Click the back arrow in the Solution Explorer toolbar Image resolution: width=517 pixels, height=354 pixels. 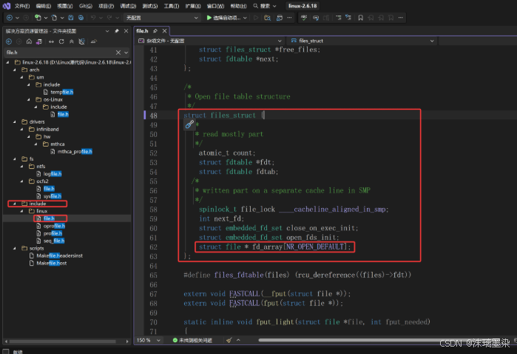pyautogui.click(x=9, y=41)
